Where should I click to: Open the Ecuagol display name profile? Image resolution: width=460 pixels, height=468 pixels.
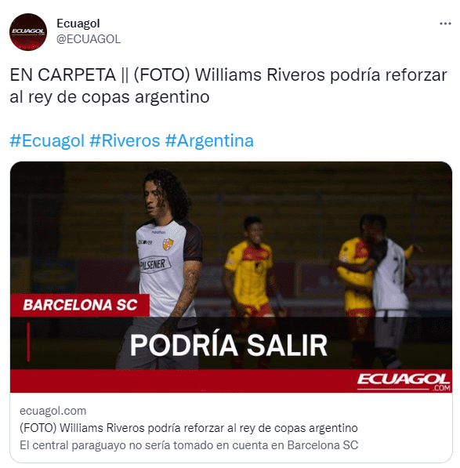click(x=78, y=24)
